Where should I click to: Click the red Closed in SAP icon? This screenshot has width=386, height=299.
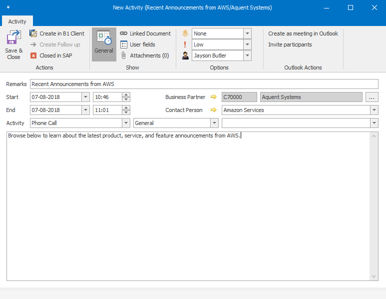pyautogui.click(x=33, y=55)
